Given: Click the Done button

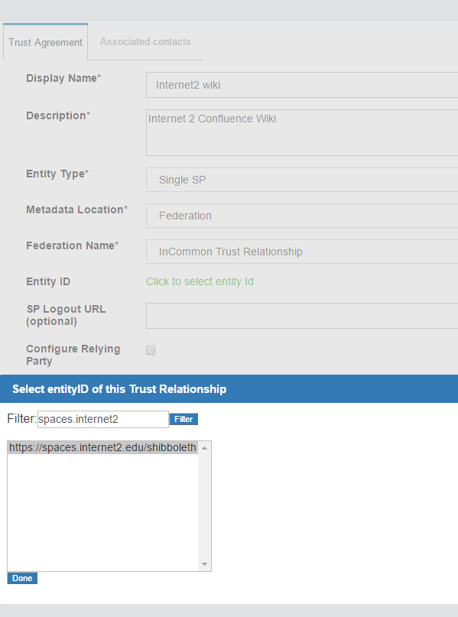Looking at the screenshot, I should tap(22, 578).
